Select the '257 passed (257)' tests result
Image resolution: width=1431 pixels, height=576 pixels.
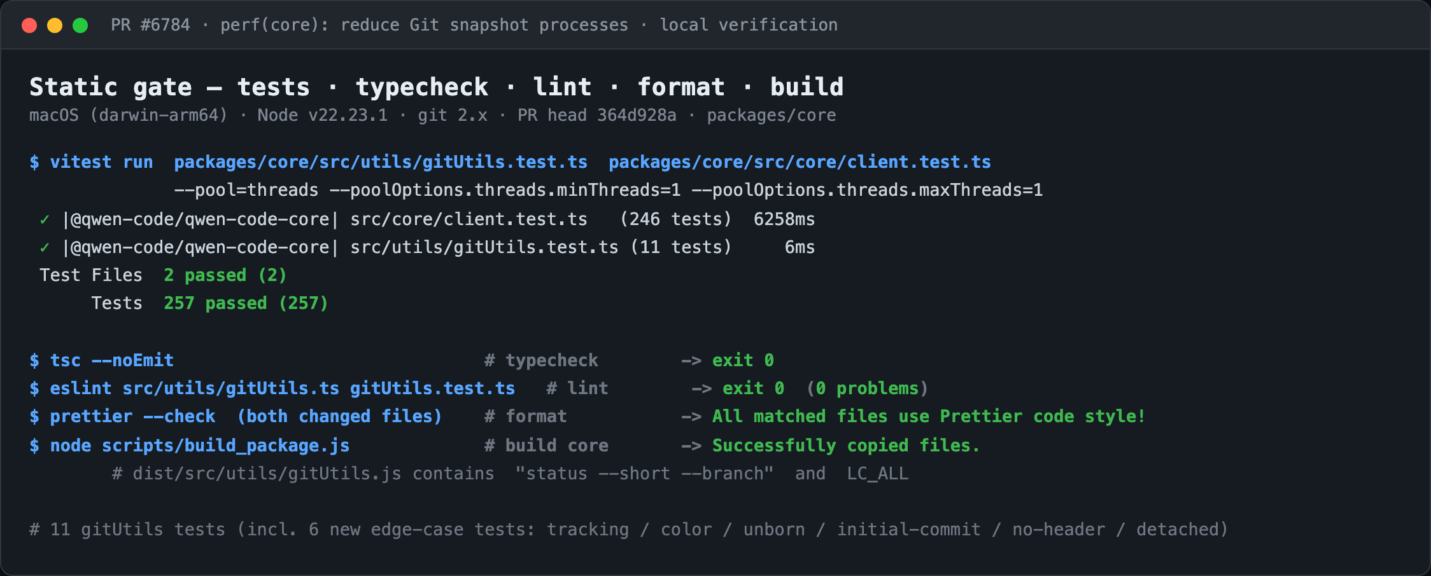tap(246, 303)
